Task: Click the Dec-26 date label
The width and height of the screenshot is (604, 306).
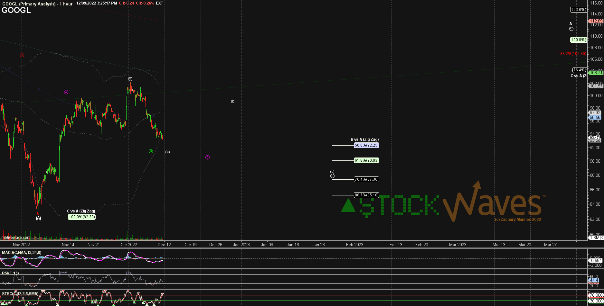Action: 216,245
